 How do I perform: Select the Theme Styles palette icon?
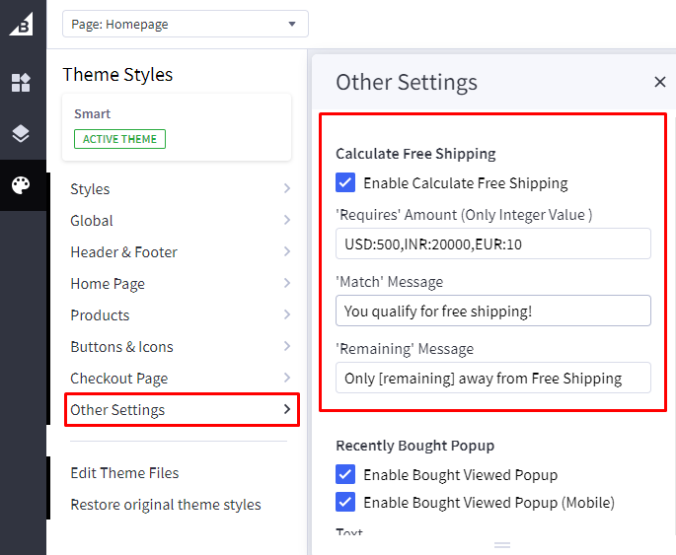(21, 185)
